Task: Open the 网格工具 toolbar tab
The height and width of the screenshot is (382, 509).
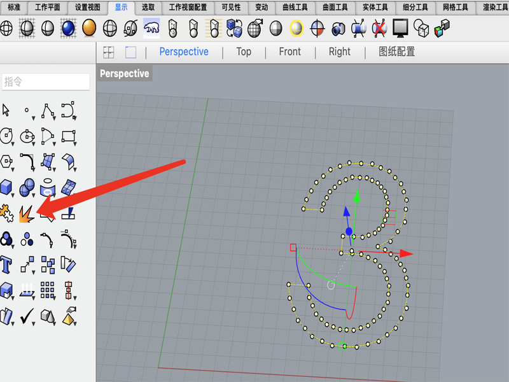Action: pos(456,7)
